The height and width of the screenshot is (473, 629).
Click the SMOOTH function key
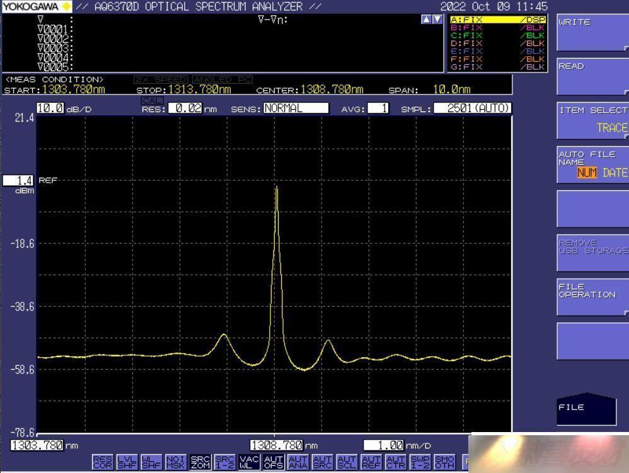click(x=445, y=462)
